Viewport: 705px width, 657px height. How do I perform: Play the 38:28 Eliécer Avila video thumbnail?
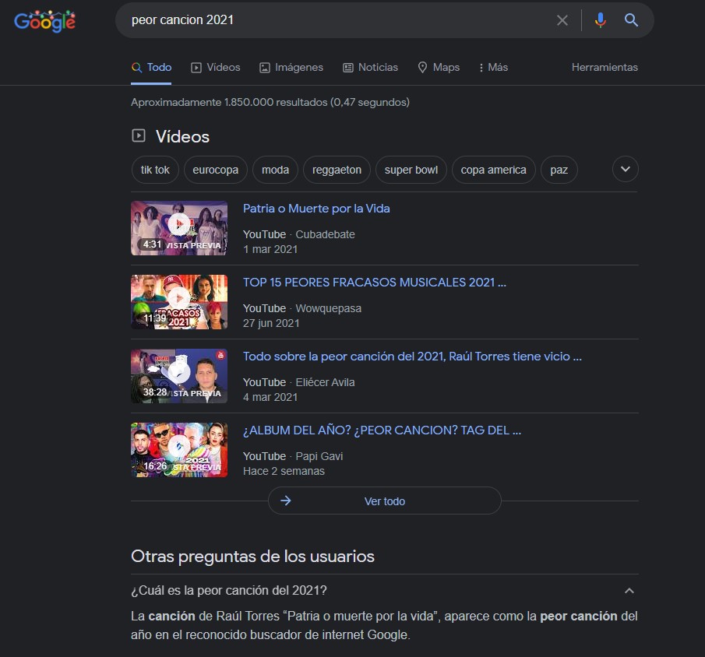[x=179, y=375]
